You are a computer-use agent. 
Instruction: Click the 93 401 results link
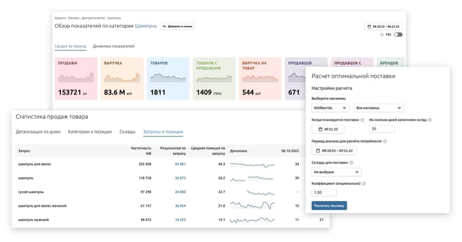(180, 164)
